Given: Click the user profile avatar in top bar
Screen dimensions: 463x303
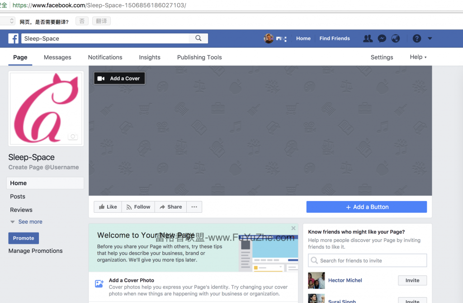Looking at the screenshot, I should tap(269, 38).
